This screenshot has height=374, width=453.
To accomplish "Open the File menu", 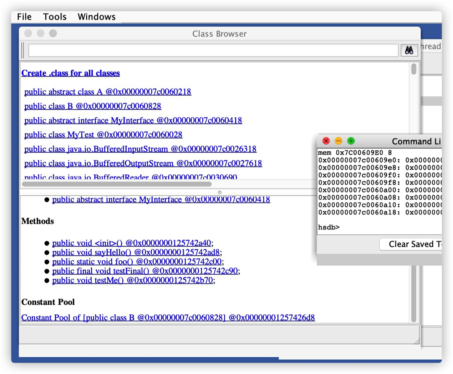I will (x=24, y=17).
